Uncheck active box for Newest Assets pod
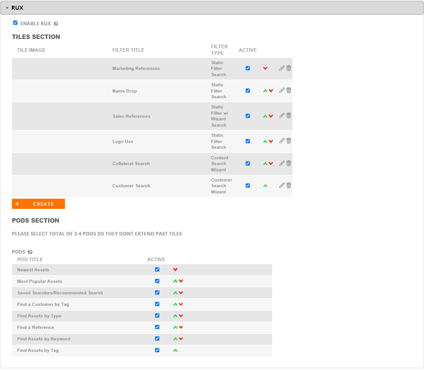This screenshot has height=370, width=425. (x=157, y=270)
